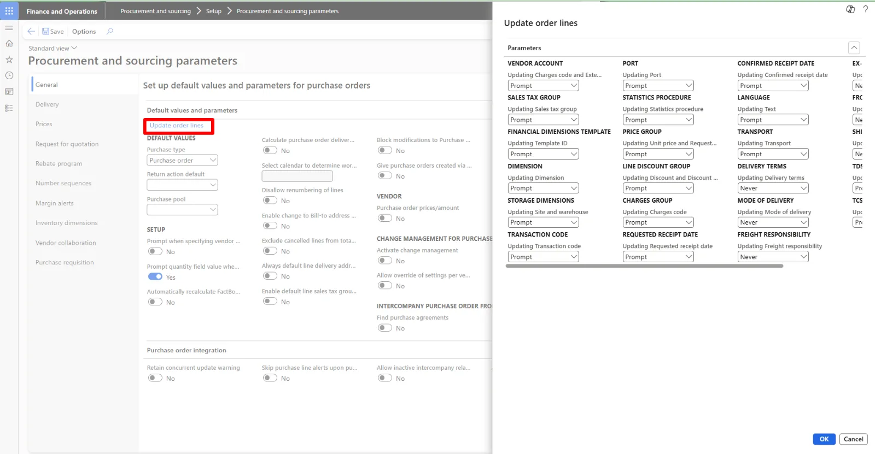Expand the Standard view selector

pos(52,48)
